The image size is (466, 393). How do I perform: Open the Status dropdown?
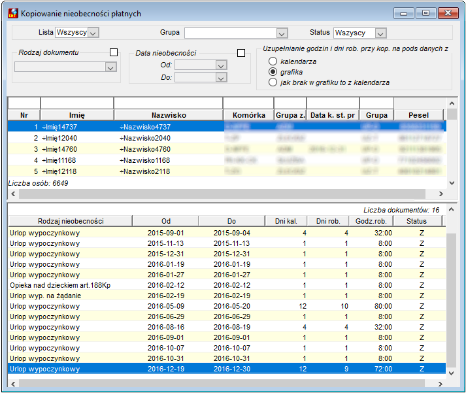380,33
